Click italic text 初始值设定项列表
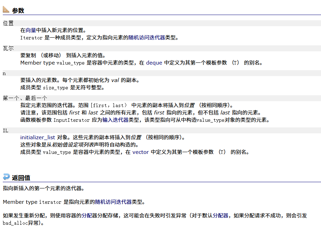The height and width of the screenshot is (238, 321). pyautogui.click(x=73, y=144)
